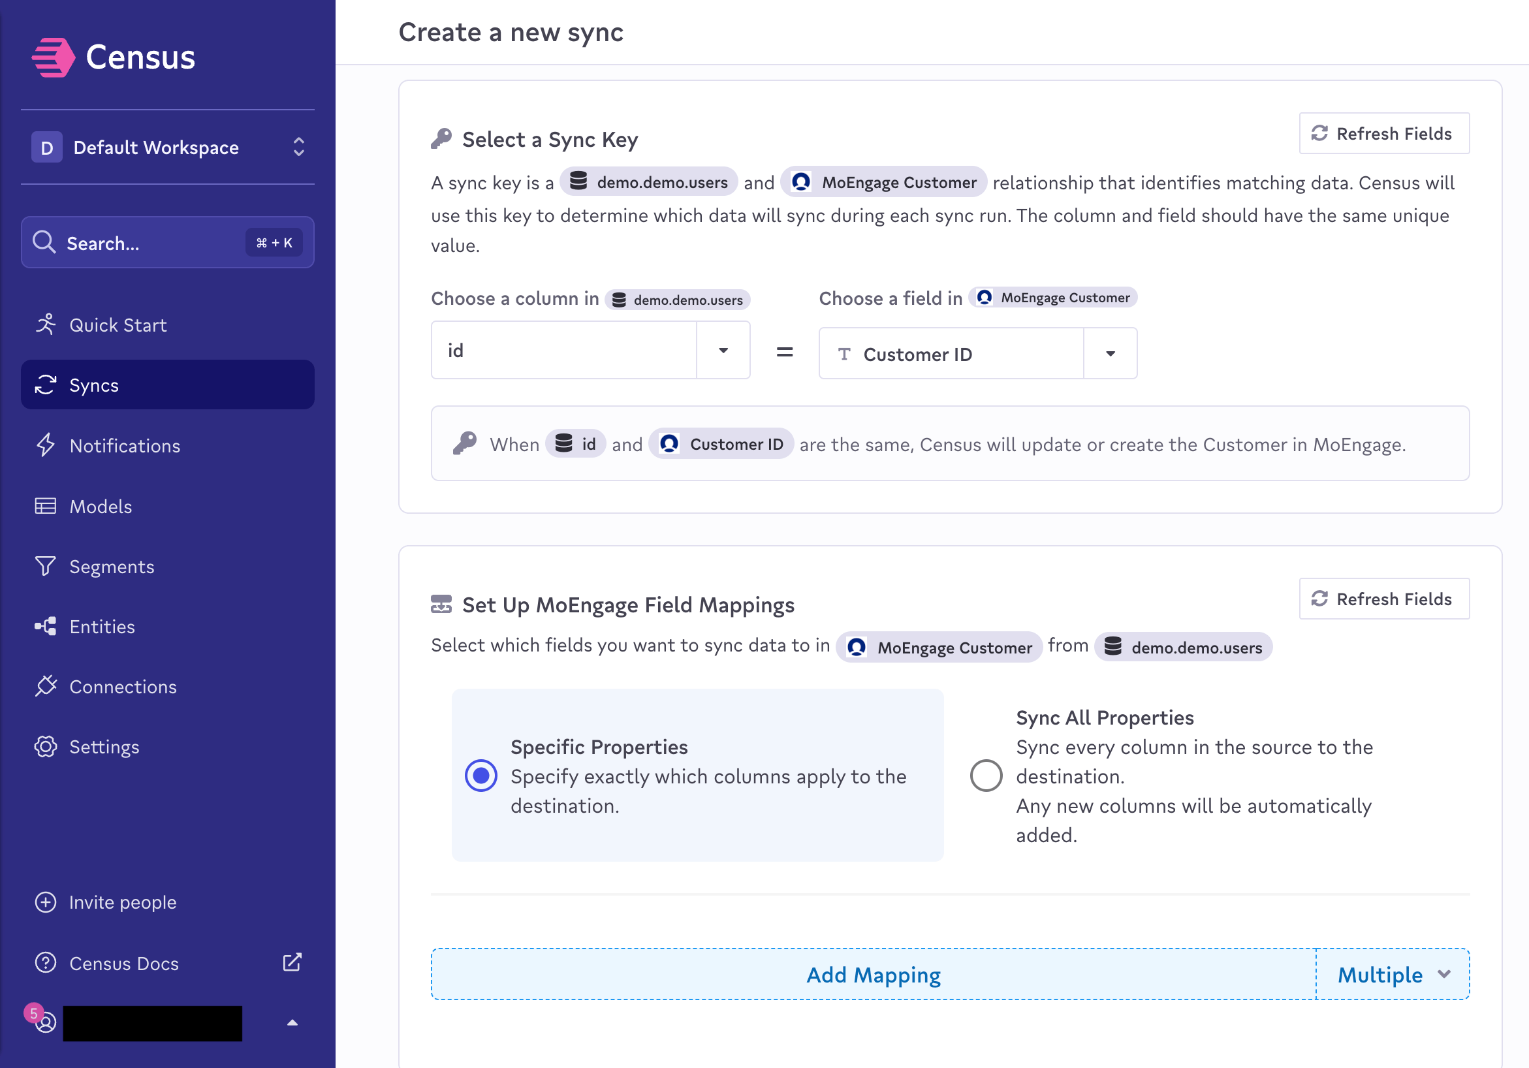Click the Connections plug icon
The height and width of the screenshot is (1068, 1529).
click(x=45, y=686)
